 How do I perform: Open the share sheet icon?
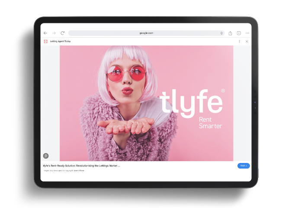pos(231,33)
